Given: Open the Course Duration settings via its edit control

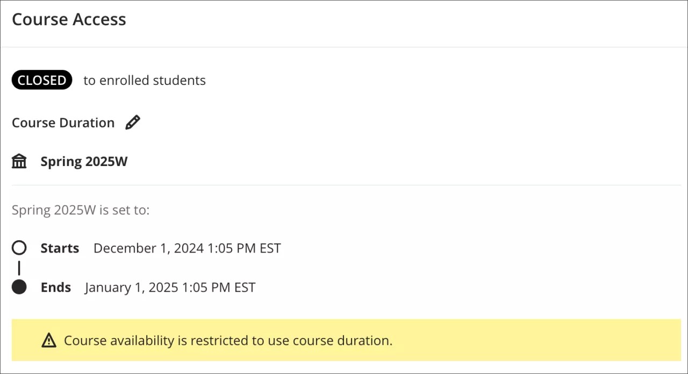Looking at the screenshot, I should pyautogui.click(x=132, y=122).
